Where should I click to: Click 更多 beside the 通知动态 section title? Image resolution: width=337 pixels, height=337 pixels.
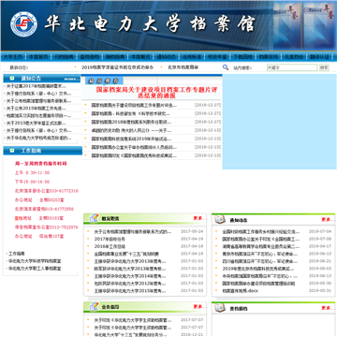327,219
